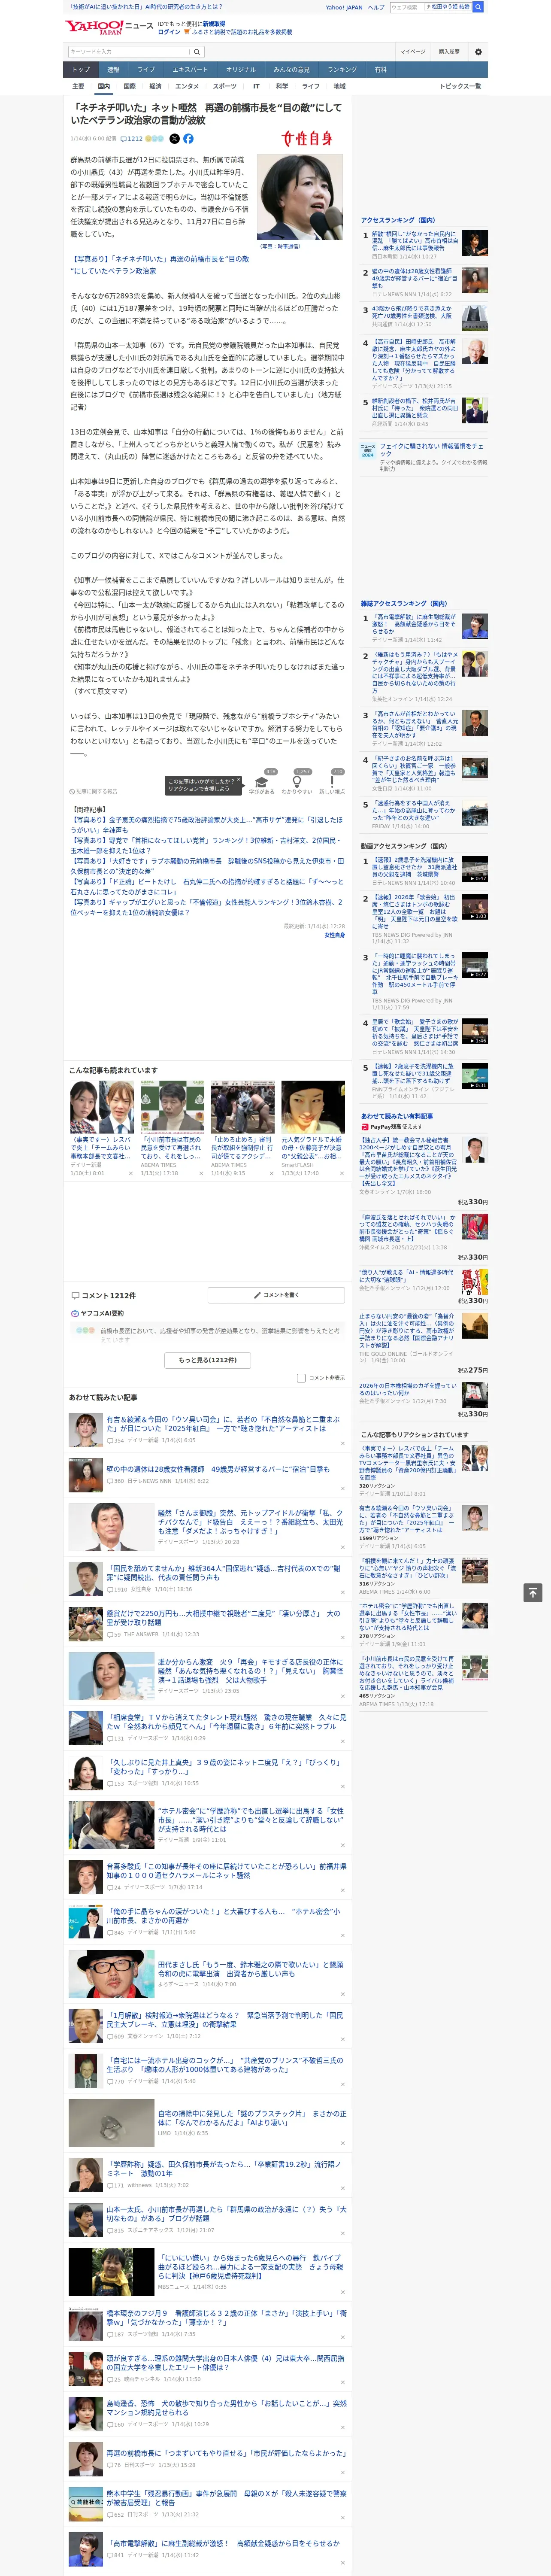The width and height of the screenshot is (551, 2576).
Task: Open access ranking item 1 thumbnail
Action: tap(475, 243)
